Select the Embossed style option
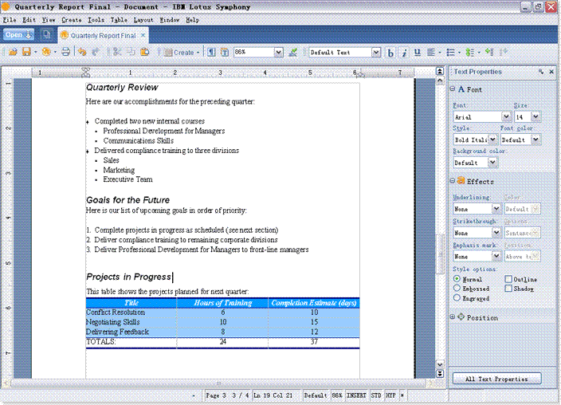 [457, 288]
